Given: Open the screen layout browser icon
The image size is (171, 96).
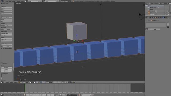Looking at the screenshot, I should click(26, 1).
